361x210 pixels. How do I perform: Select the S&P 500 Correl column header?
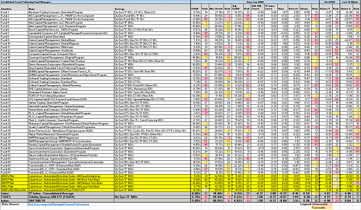coord(258,7)
